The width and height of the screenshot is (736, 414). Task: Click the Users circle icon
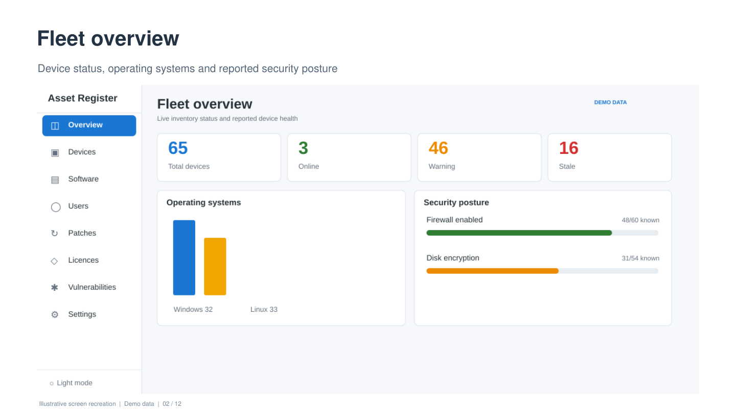pos(56,206)
